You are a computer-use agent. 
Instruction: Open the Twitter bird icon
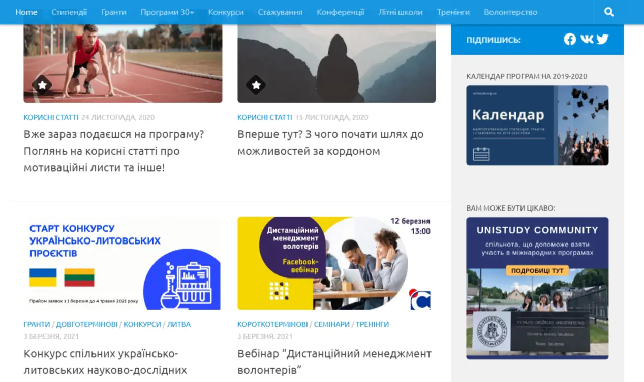[x=602, y=40]
